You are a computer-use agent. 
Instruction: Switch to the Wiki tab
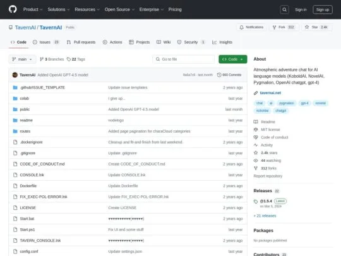click(x=164, y=42)
